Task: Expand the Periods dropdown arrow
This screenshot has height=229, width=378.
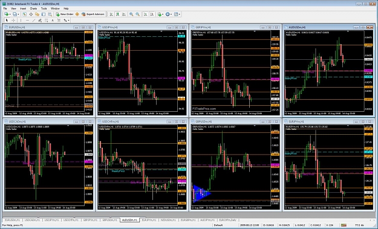Action: (x=171, y=15)
